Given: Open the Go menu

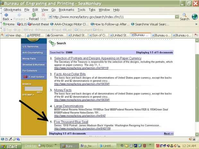Looking at the screenshot, I should point(53,10).
